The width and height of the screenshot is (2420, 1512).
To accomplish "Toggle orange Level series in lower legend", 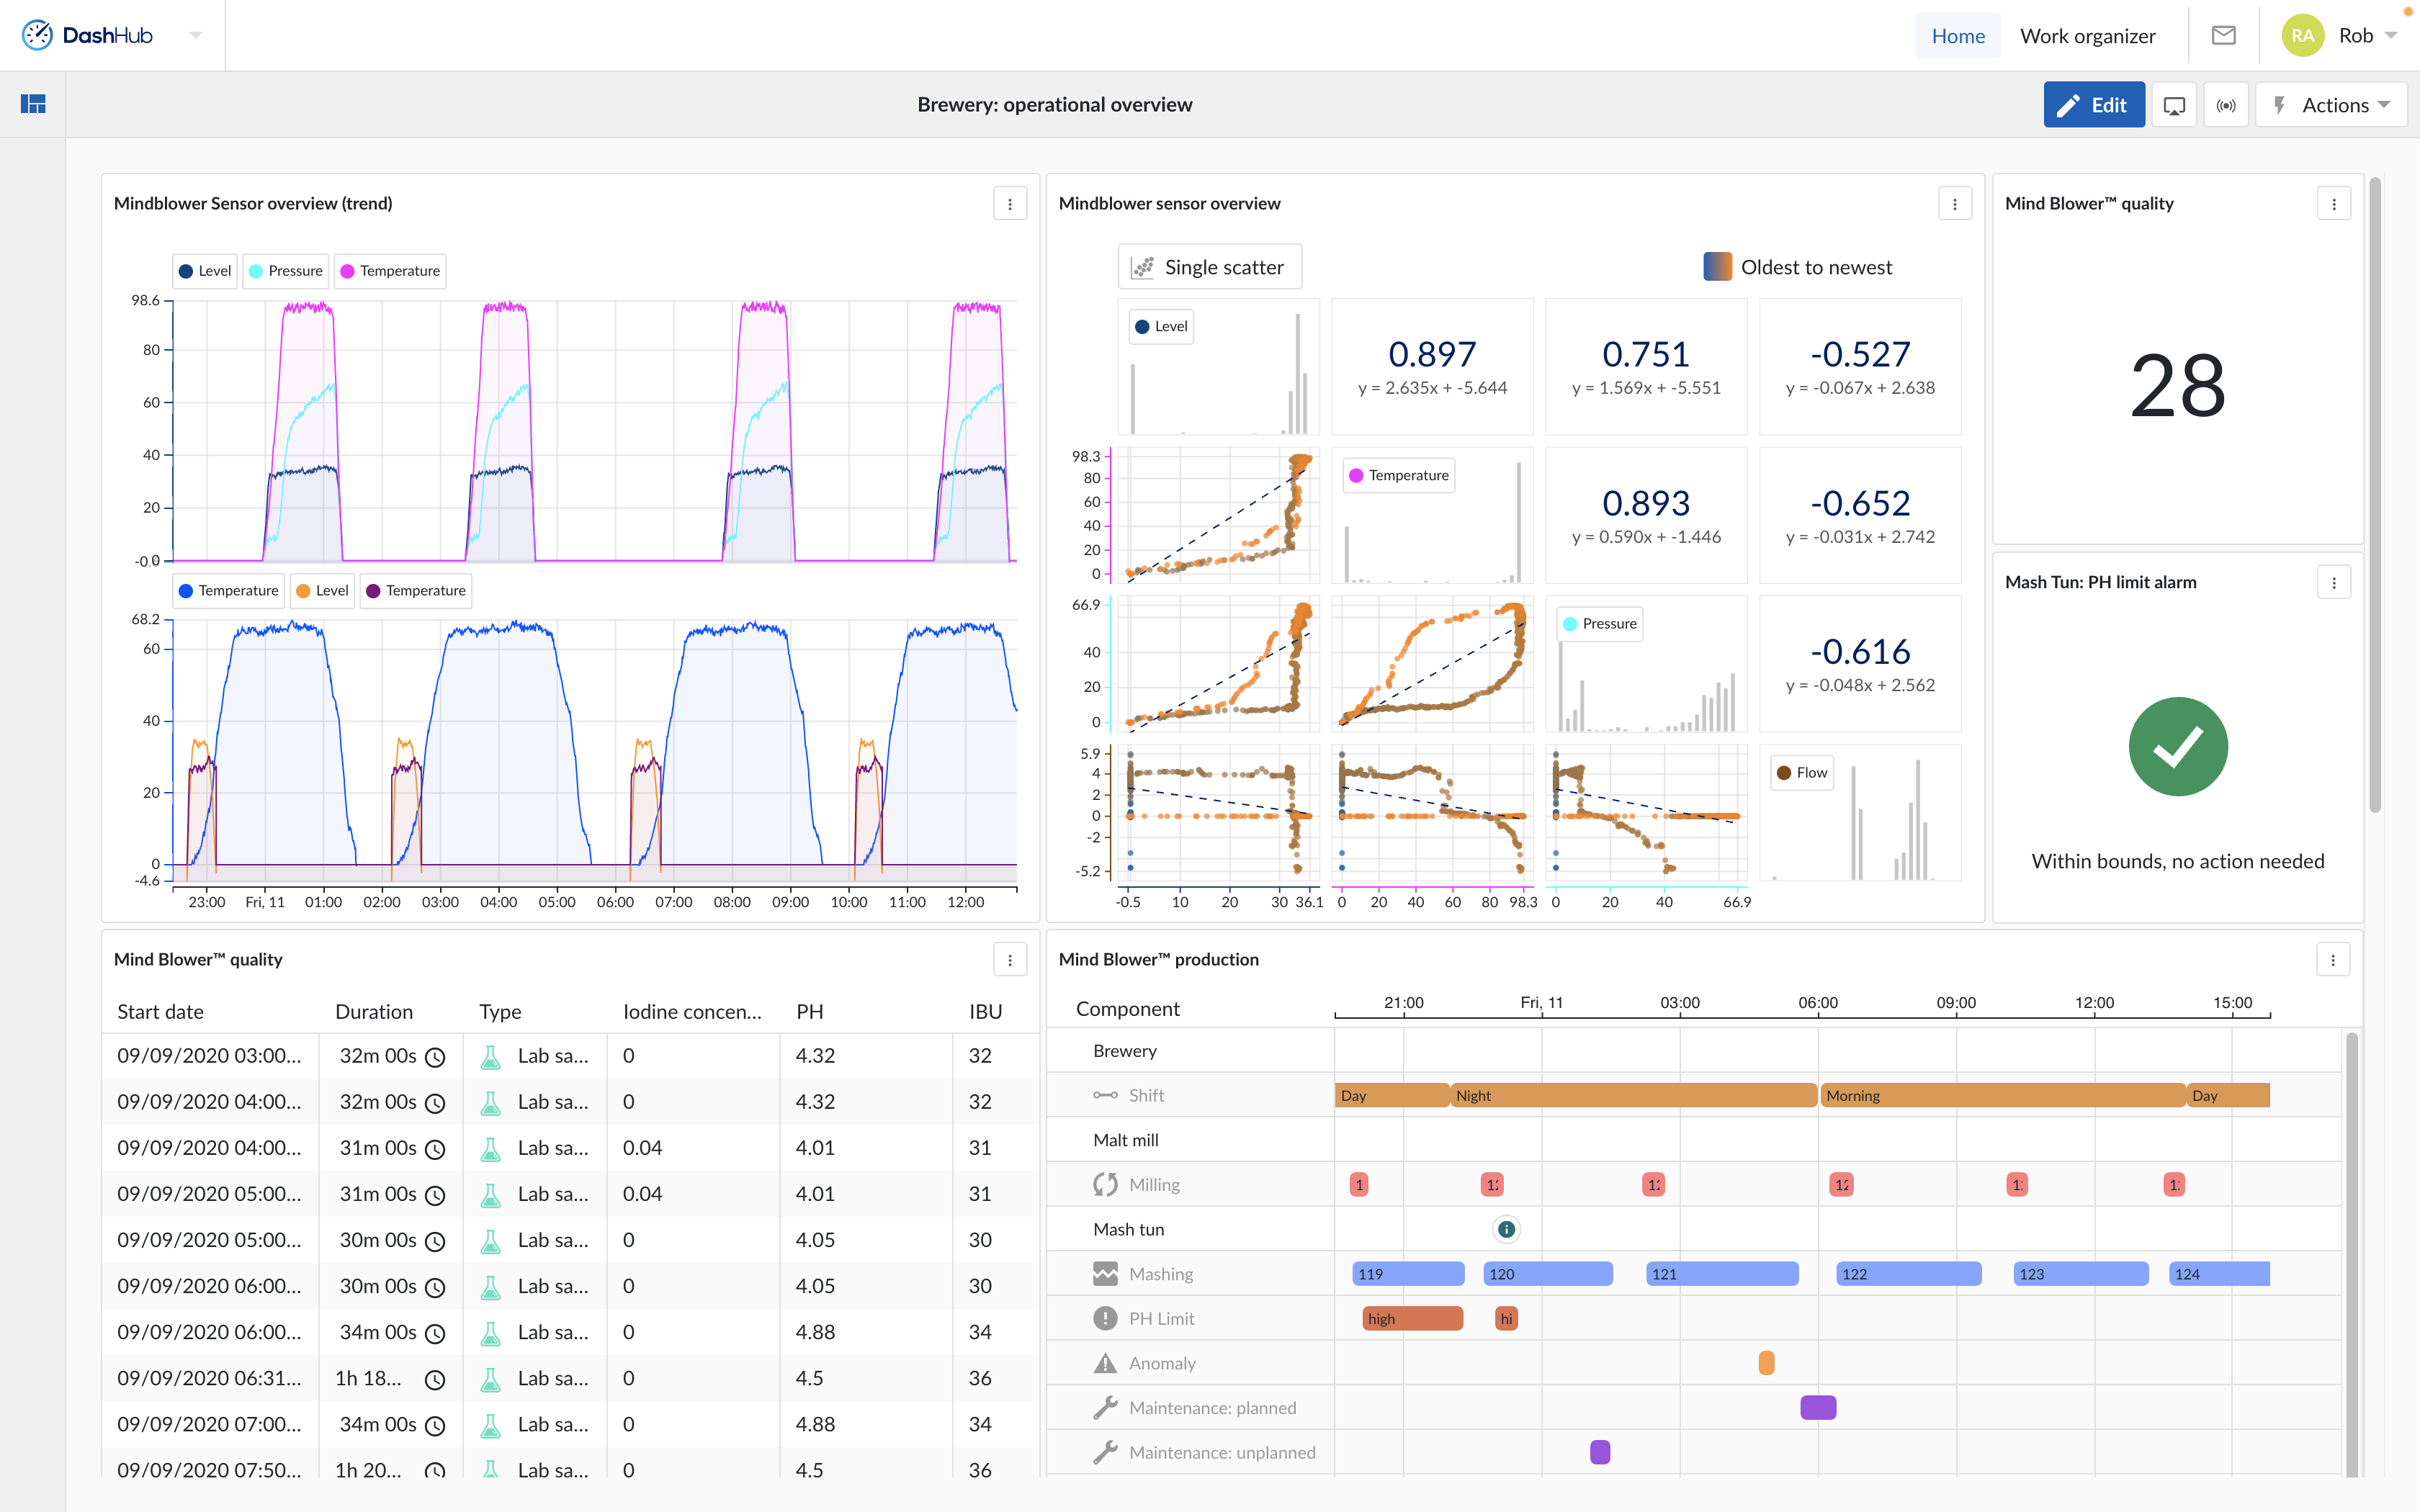I will [322, 591].
